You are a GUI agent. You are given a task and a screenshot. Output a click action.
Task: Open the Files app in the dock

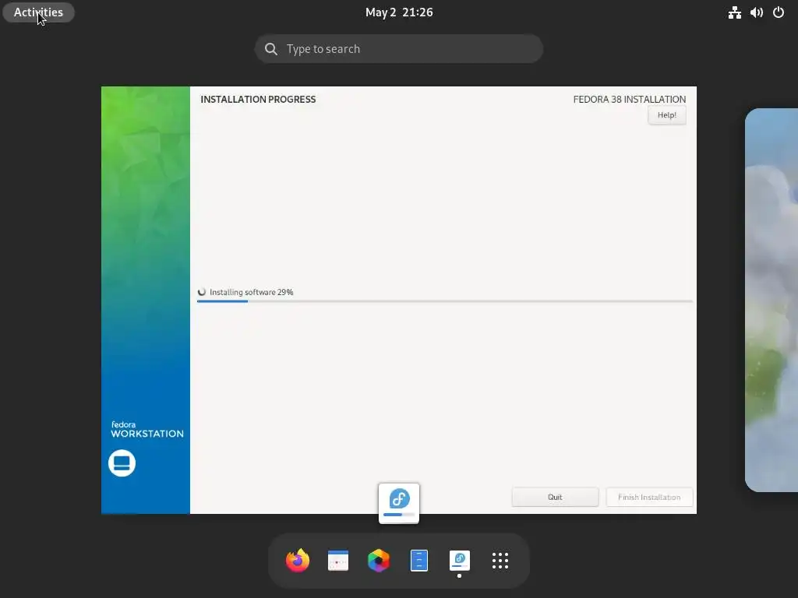[418, 561]
